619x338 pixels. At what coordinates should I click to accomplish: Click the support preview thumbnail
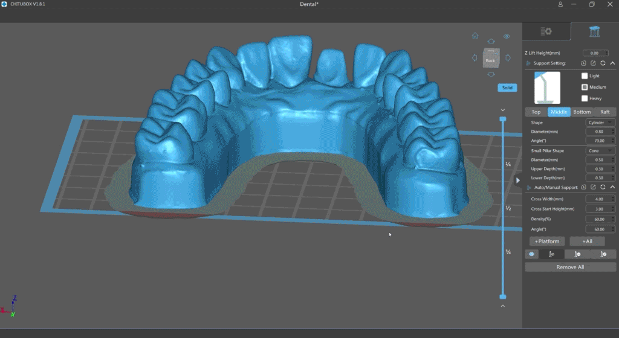(x=547, y=88)
